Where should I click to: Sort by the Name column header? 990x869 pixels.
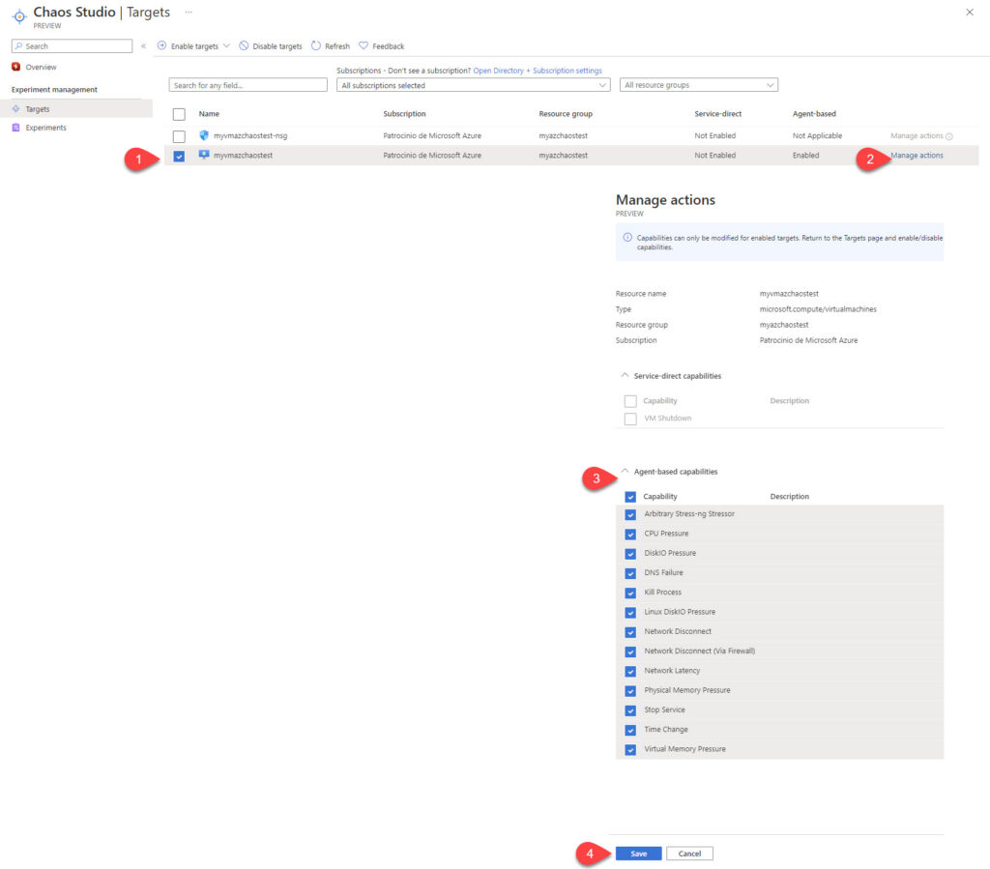click(x=209, y=114)
